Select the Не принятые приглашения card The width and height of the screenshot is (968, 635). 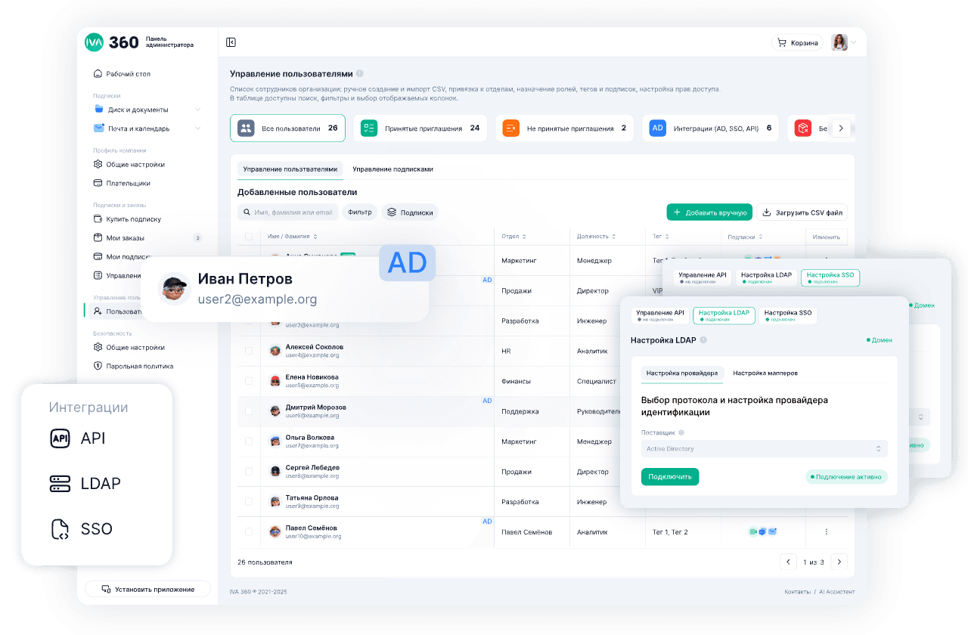(565, 129)
